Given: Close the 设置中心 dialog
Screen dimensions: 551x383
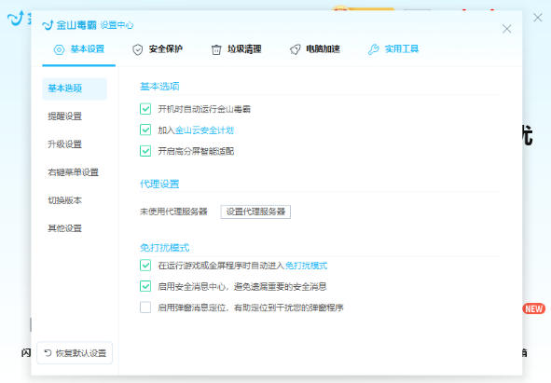Looking at the screenshot, I should [506, 29].
